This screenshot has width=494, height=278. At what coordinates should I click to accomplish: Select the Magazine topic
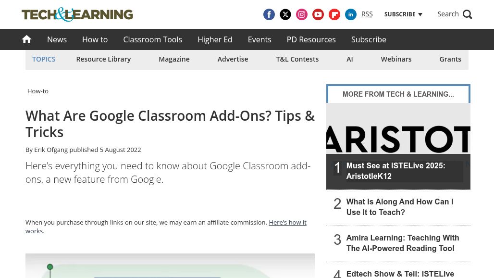click(x=174, y=59)
